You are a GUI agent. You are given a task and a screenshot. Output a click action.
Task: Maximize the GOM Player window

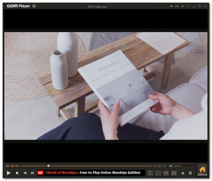(x=200, y=6)
